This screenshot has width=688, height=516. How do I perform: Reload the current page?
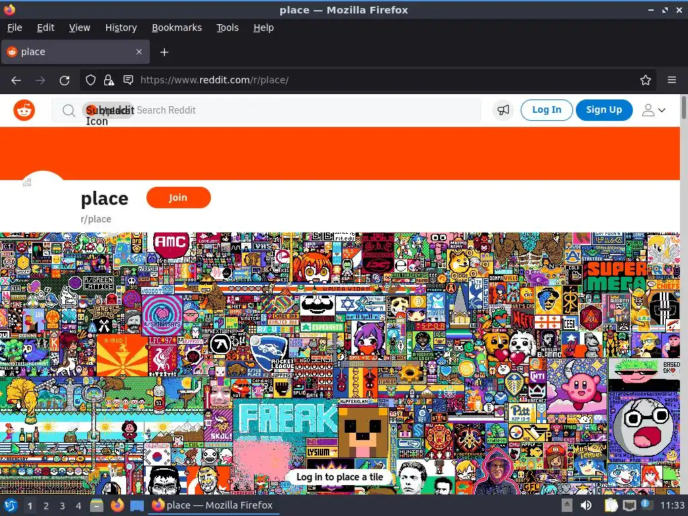pyautogui.click(x=64, y=81)
